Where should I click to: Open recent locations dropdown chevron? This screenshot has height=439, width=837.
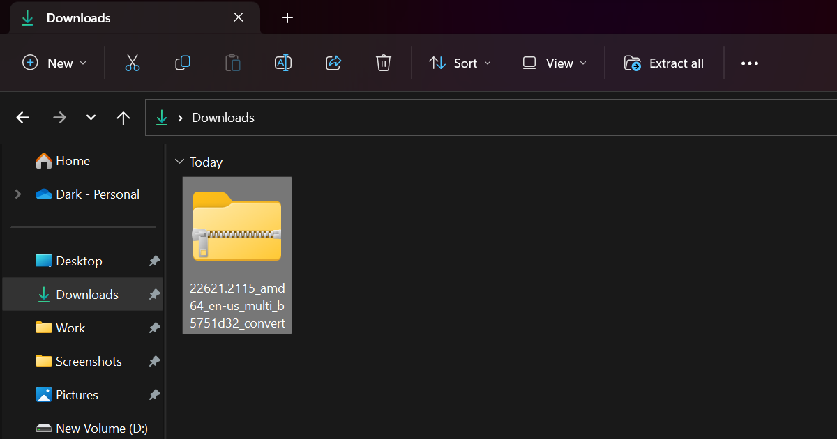pyautogui.click(x=91, y=118)
